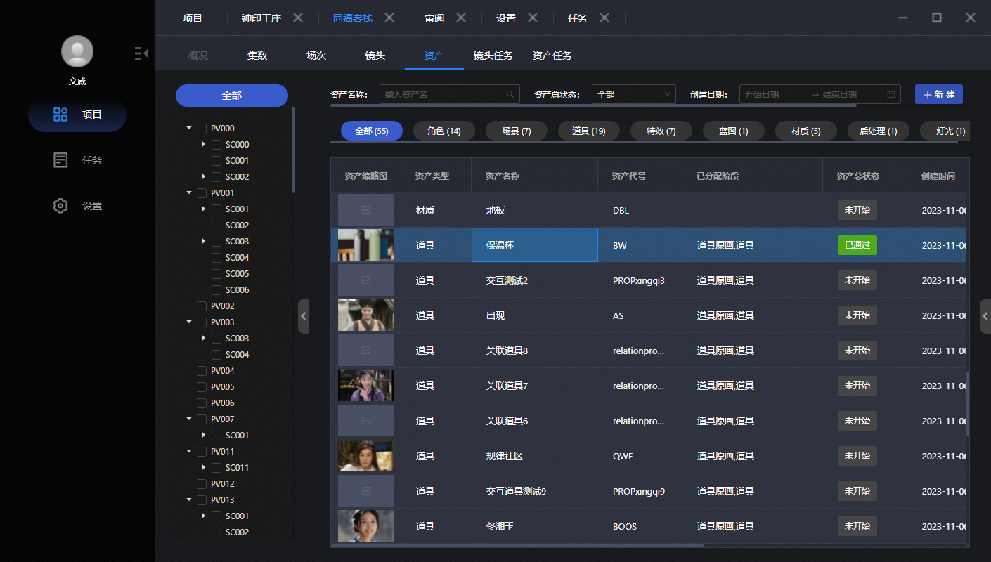Viewport: 991px width, 562px height.
Task: Switch to the 集数 tab
Action: click(257, 55)
